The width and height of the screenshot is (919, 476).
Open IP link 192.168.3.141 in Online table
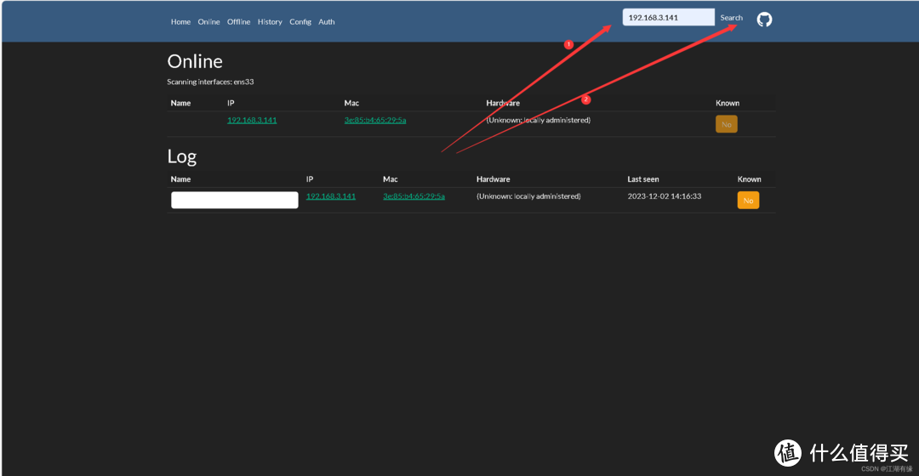(x=252, y=120)
